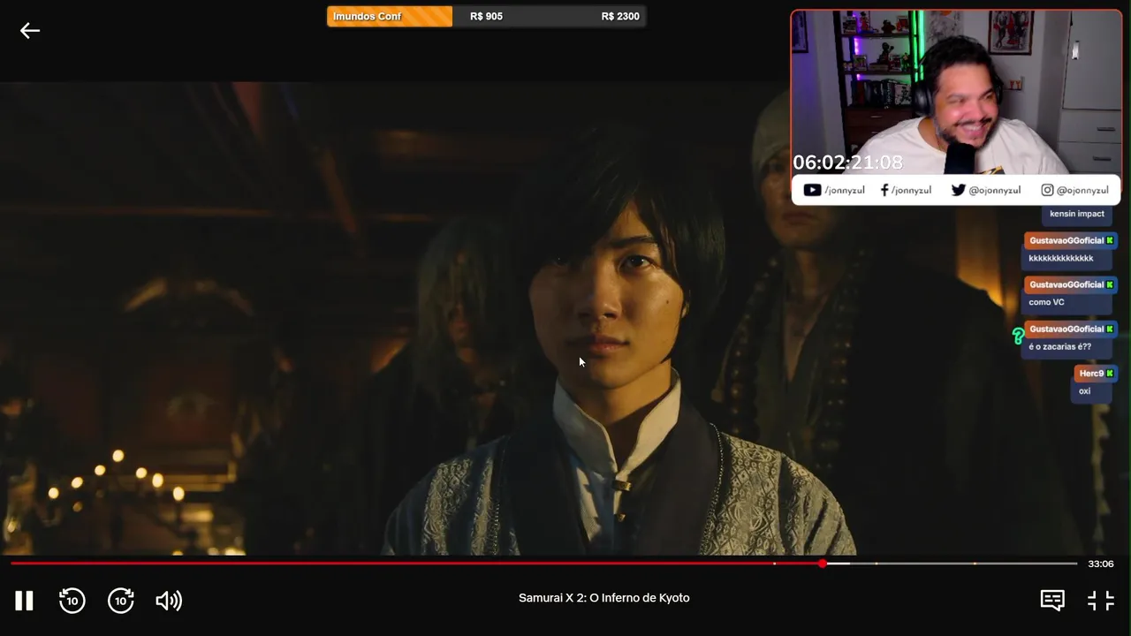Click the Facebook icon in overlay
1131x636 pixels.
coord(884,190)
